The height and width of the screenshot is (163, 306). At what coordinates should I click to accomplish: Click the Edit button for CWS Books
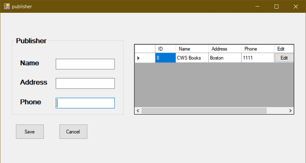point(284,58)
